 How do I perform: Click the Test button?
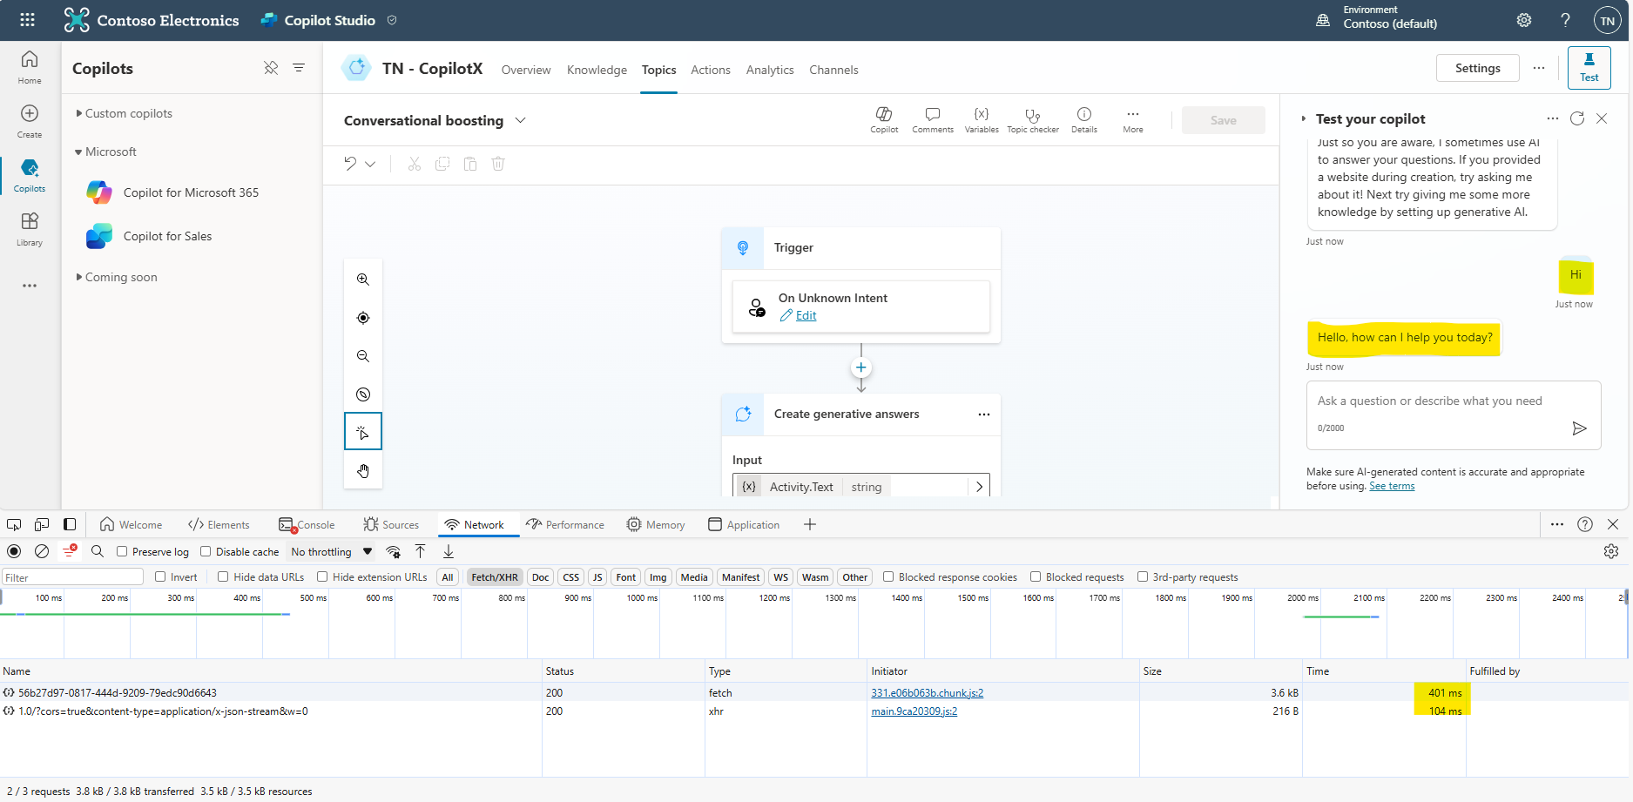coord(1589,68)
